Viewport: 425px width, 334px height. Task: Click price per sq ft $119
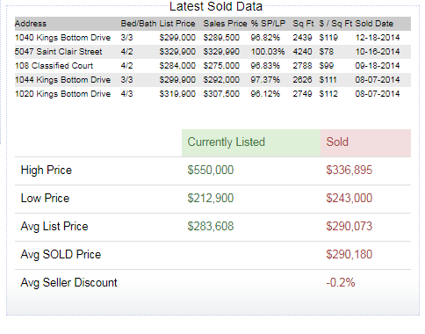pyautogui.click(x=328, y=38)
